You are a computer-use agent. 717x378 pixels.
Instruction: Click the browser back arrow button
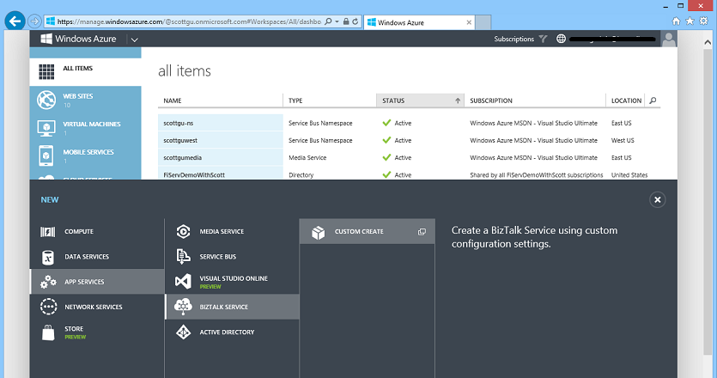(15, 21)
